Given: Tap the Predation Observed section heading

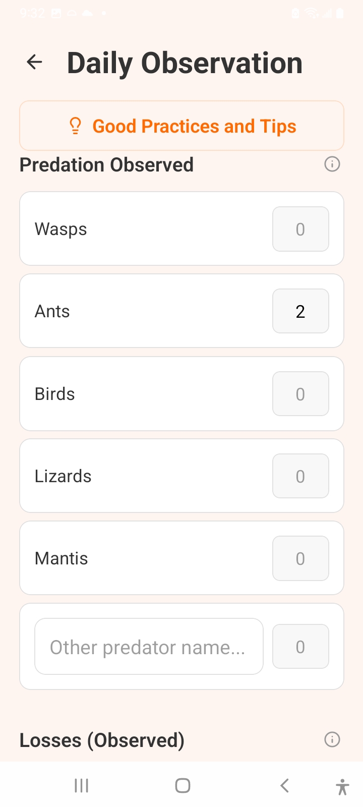Looking at the screenshot, I should [x=106, y=165].
